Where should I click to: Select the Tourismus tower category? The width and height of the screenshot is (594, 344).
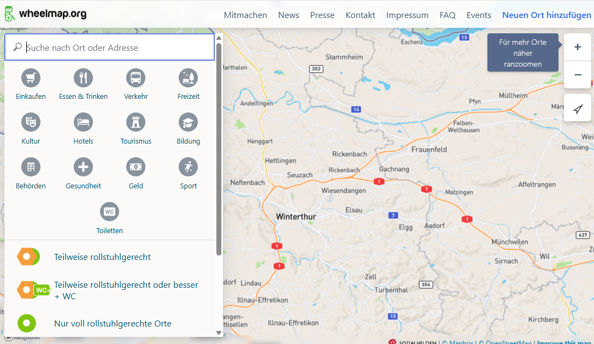pos(136,129)
